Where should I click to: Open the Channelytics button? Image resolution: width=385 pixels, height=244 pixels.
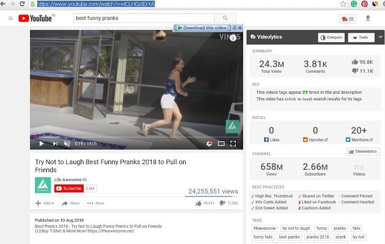(363, 151)
